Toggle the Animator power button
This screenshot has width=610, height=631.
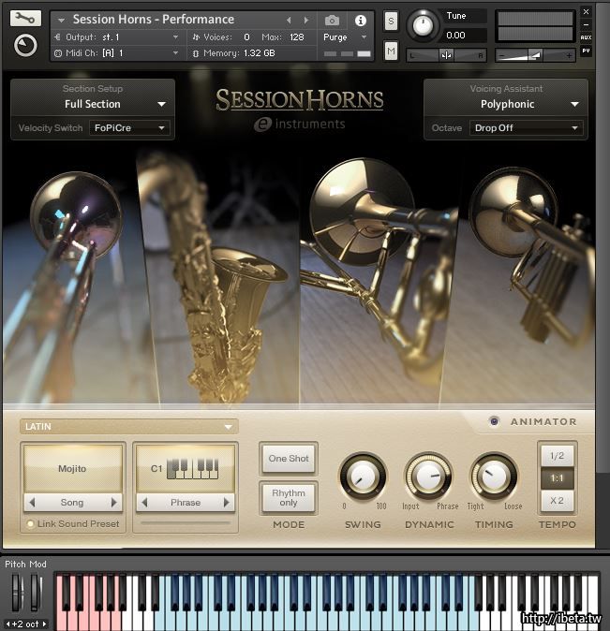(494, 421)
